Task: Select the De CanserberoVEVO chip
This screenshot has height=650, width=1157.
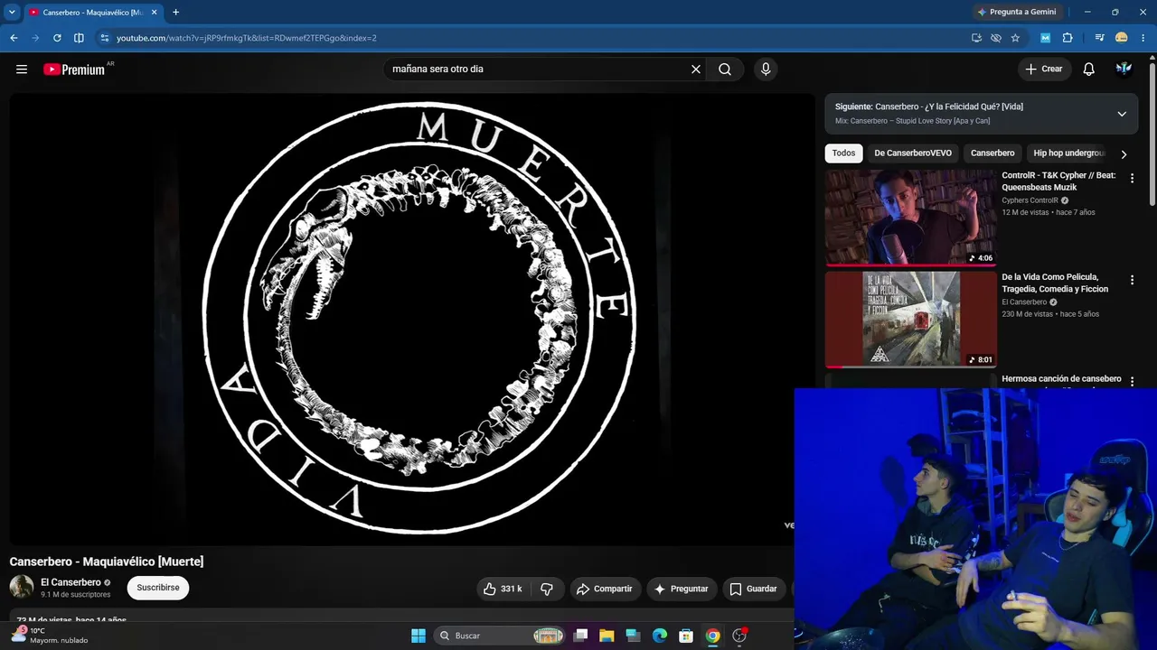Action: 913,153
